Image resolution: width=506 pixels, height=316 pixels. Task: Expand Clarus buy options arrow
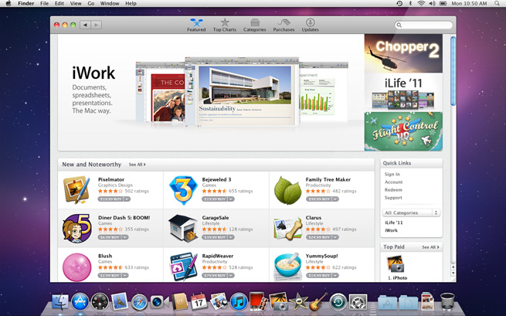click(335, 237)
